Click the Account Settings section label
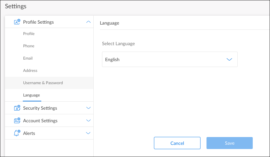Viewport: 270px width, 157px height. pyautogui.click(x=40, y=121)
